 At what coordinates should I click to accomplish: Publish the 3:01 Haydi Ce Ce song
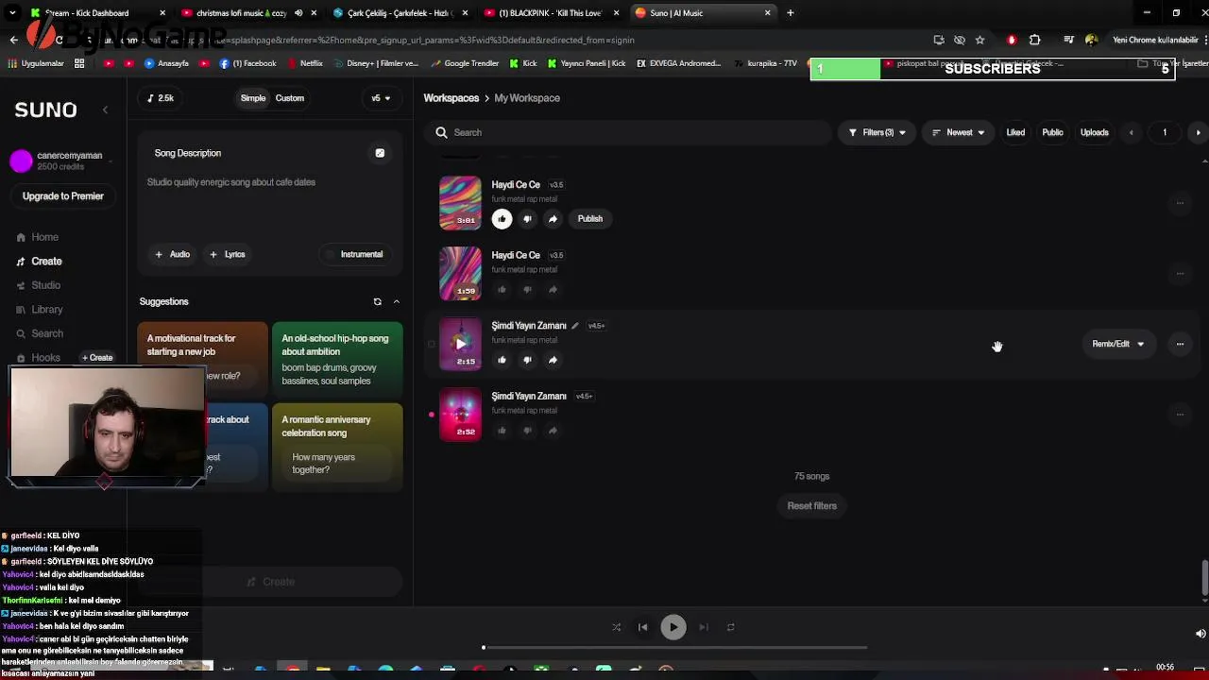point(589,219)
